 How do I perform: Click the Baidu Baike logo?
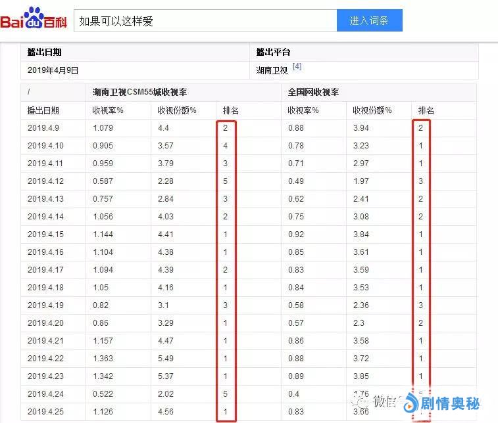[33, 20]
